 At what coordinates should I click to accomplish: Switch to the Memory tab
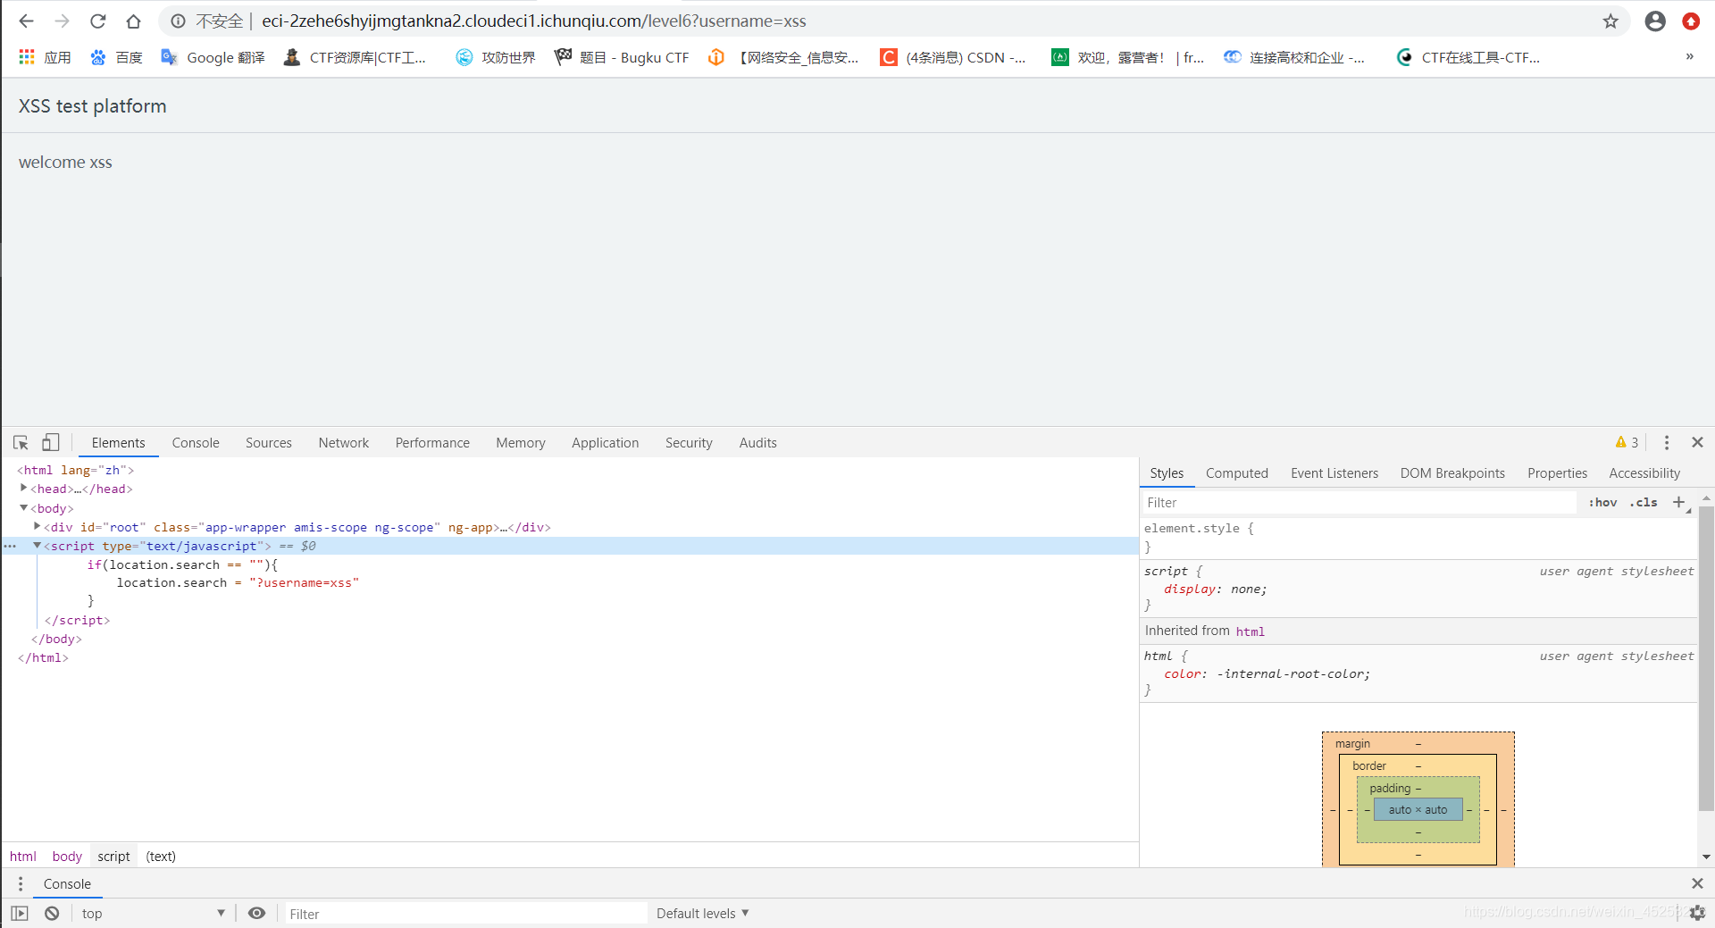coord(521,442)
